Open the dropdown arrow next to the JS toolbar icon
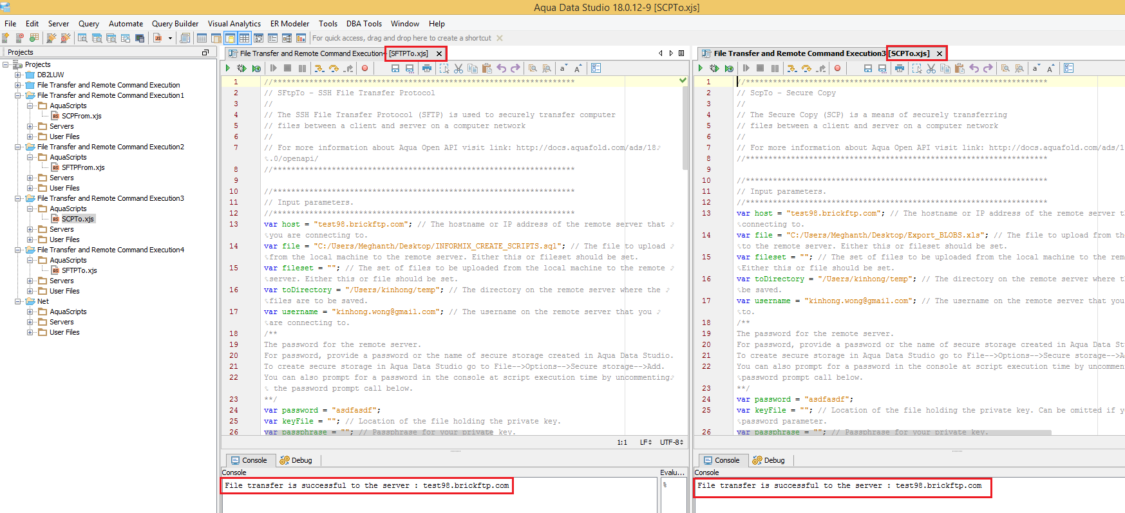1125x513 pixels. point(170,39)
